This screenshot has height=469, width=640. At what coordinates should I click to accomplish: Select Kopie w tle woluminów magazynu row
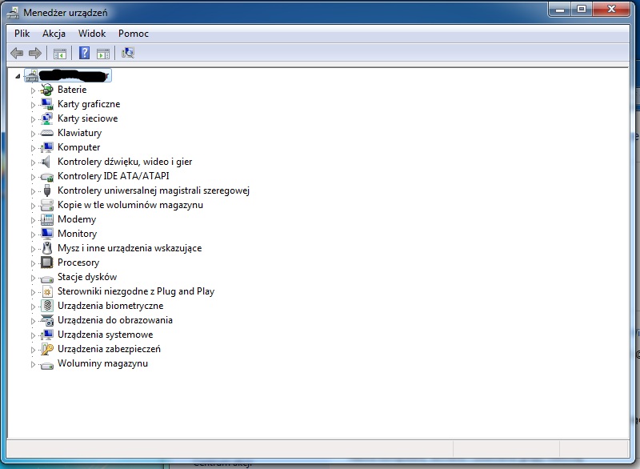(130, 205)
